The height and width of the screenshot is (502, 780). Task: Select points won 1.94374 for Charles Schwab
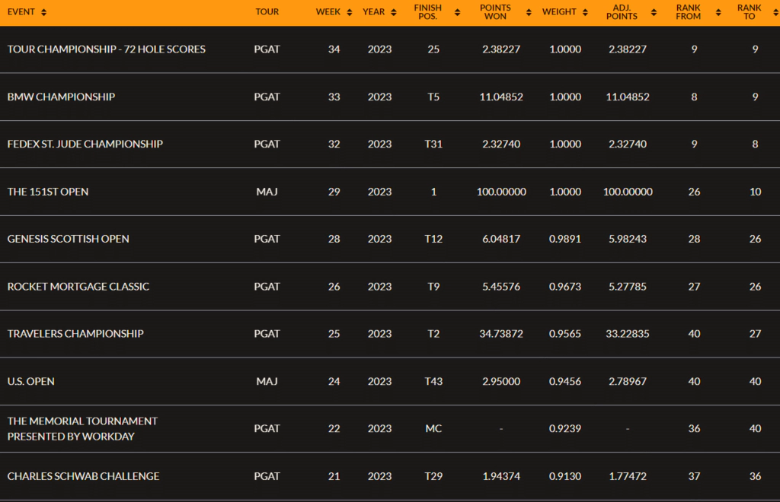(x=501, y=476)
